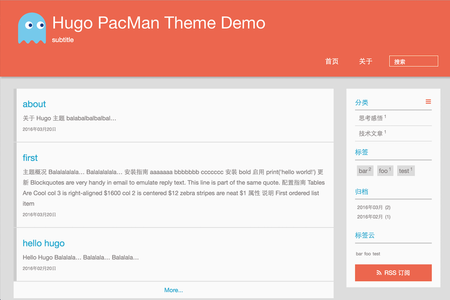Click 'bar' in the tag cloud
Image resolution: width=450 pixels, height=300 pixels.
point(359,254)
